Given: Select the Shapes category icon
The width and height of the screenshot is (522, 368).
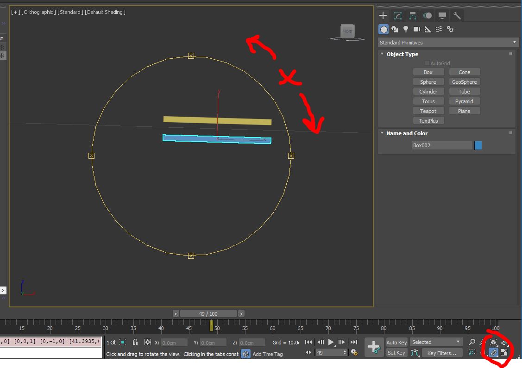Looking at the screenshot, I should pos(395,29).
